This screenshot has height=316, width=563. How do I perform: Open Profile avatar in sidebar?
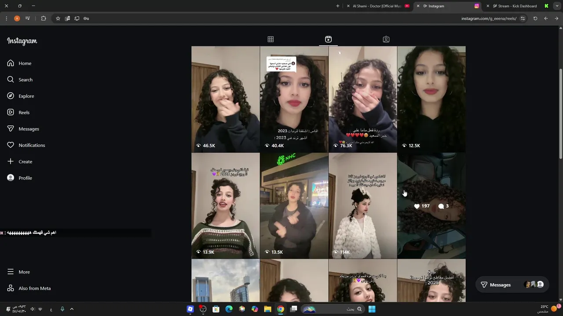[11, 178]
